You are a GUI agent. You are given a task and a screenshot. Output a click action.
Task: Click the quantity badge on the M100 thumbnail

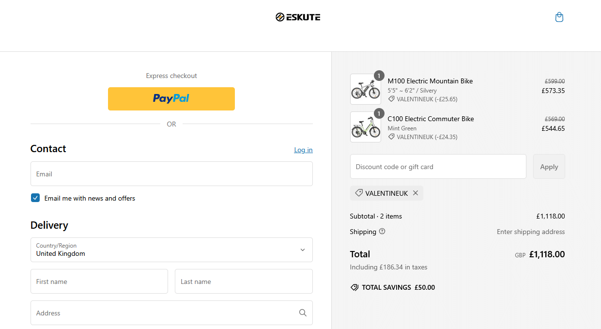click(379, 76)
